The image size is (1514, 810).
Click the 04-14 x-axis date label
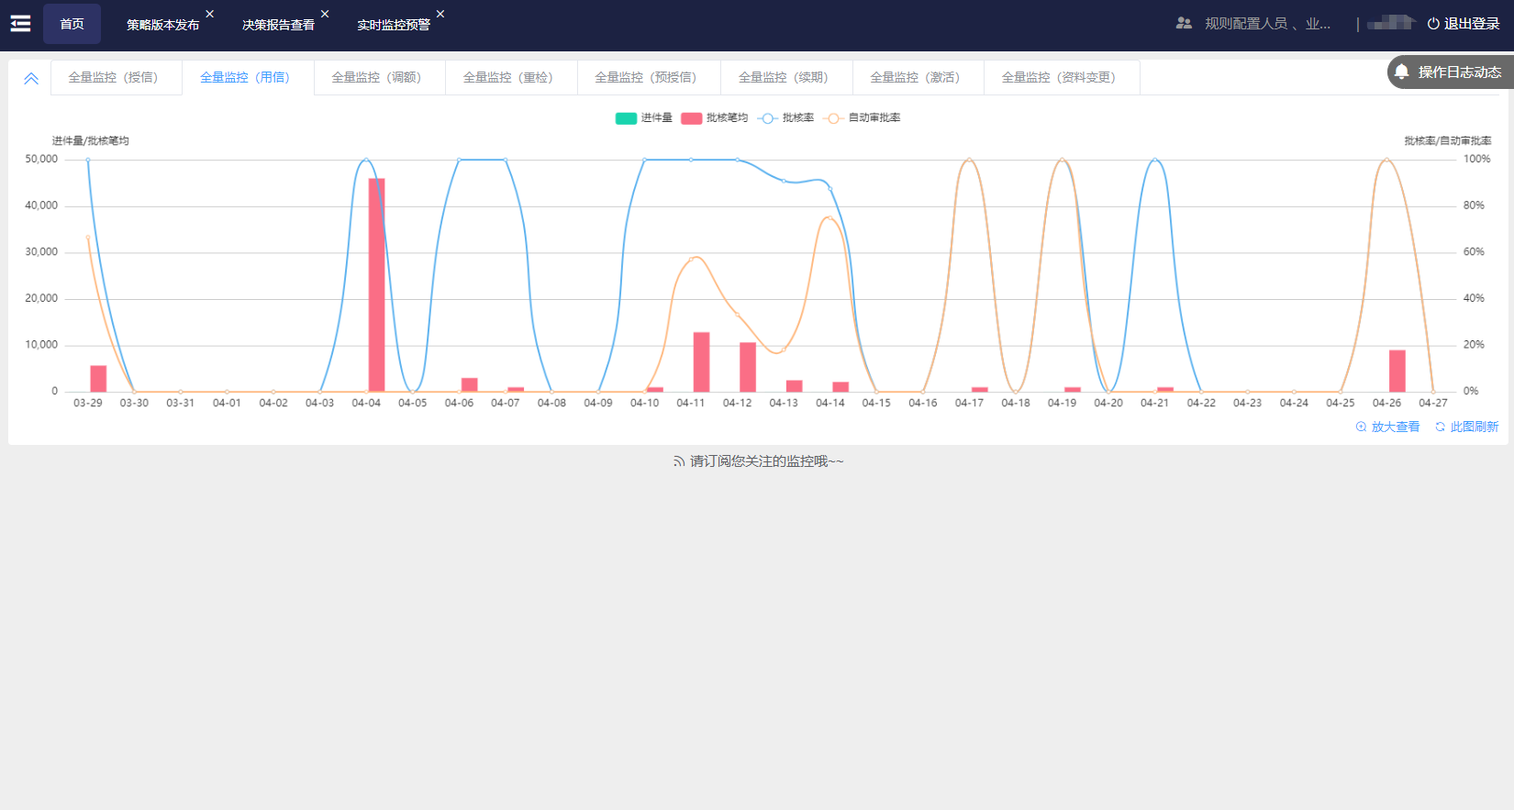coord(830,404)
